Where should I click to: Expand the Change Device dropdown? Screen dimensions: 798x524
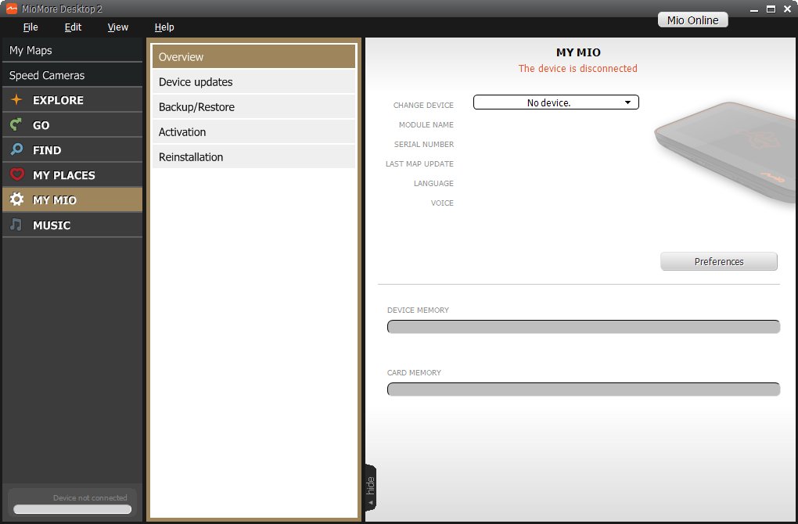tap(555, 102)
